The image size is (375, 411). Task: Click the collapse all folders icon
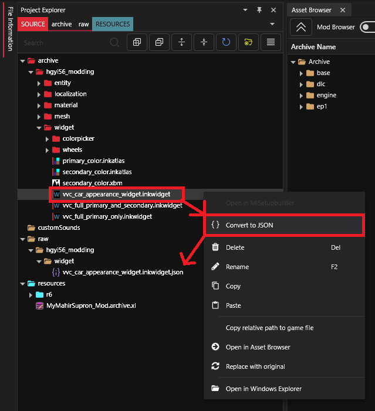pyautogui.click(x=159, y=42)
